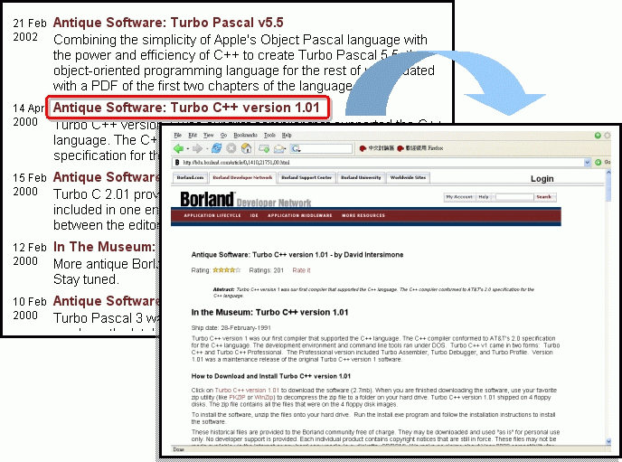The image size is (622, 462).
Task: Click the Google search engine icon
Action: point(296,148)
